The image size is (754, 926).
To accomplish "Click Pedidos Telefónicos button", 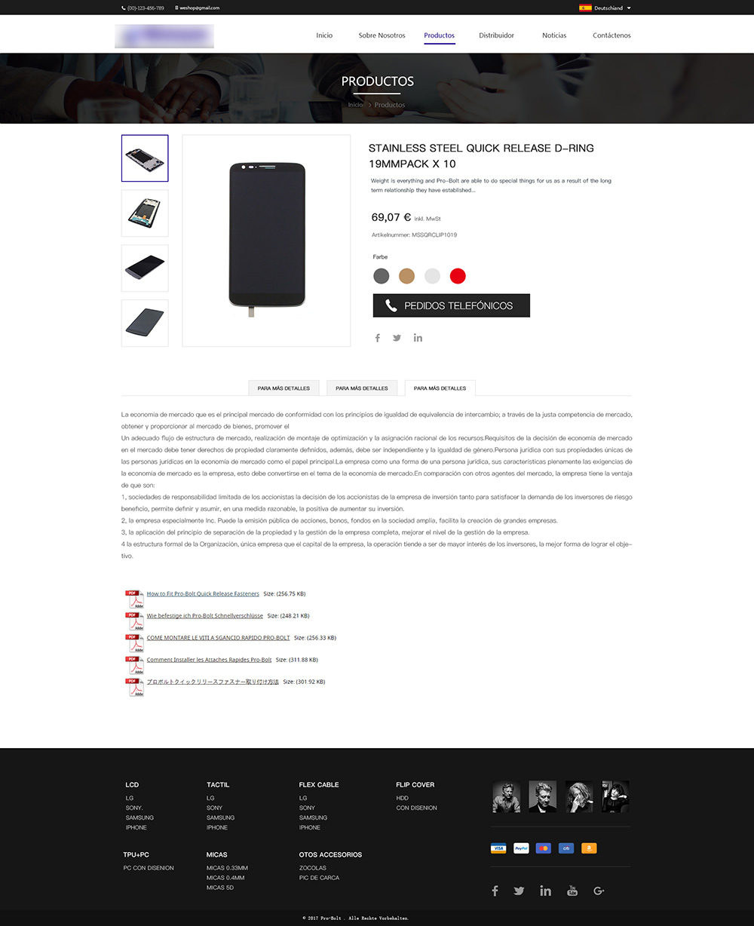I will 452,305.
